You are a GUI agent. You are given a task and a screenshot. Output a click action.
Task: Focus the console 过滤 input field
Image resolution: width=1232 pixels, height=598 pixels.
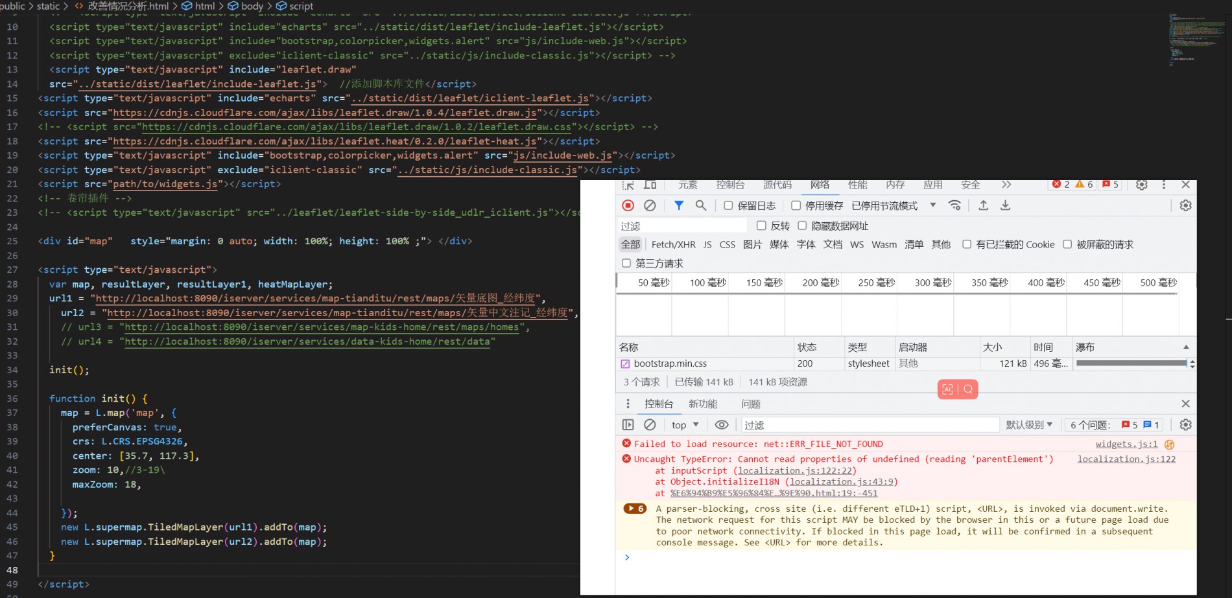coord(870,425)
